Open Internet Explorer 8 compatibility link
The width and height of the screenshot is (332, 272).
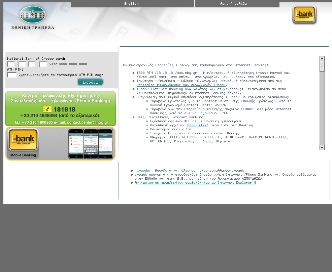(195, 183)
